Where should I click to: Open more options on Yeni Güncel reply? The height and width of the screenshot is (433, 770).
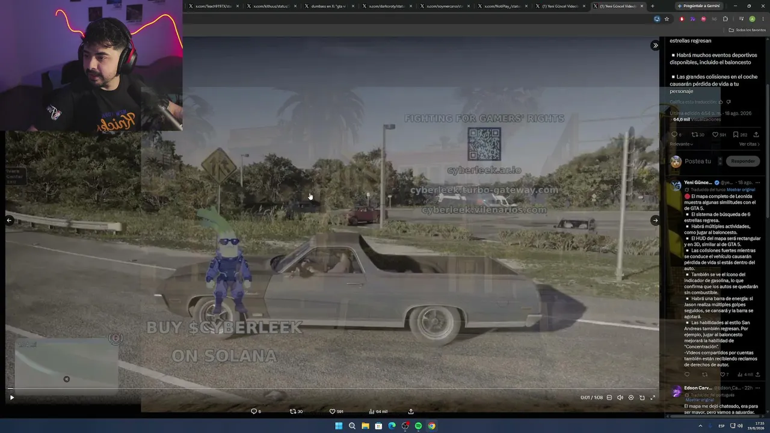pyautogui.click(x=757, y=182)
